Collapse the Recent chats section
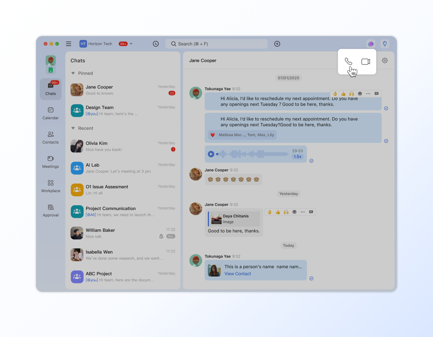The width and height of the screenshot is (433, 337). (x=73, y=128)
